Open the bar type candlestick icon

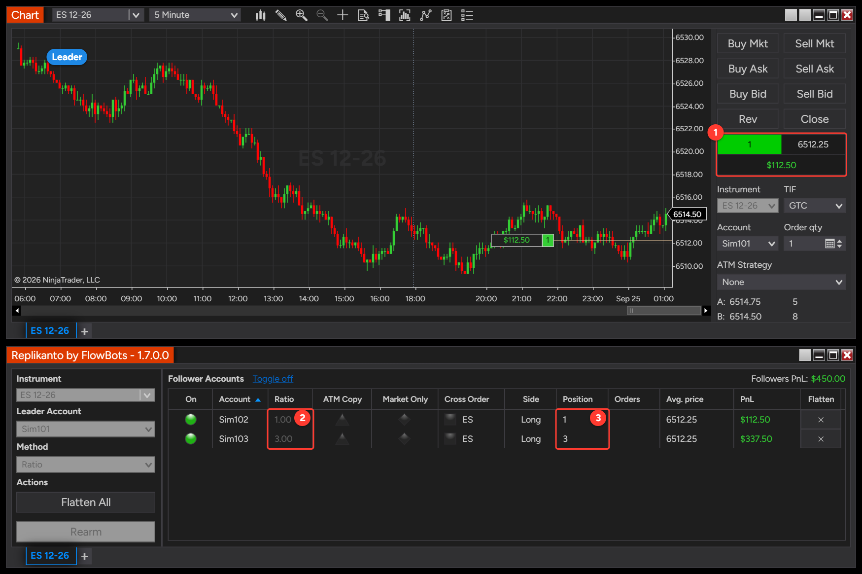(x=260, y=15)
